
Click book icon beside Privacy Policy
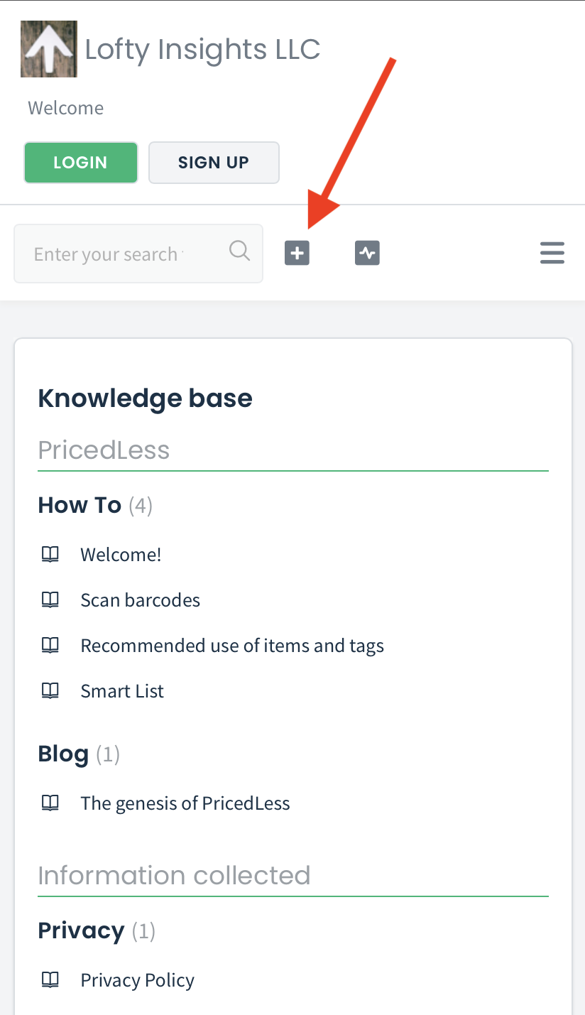tap(50, 980)
